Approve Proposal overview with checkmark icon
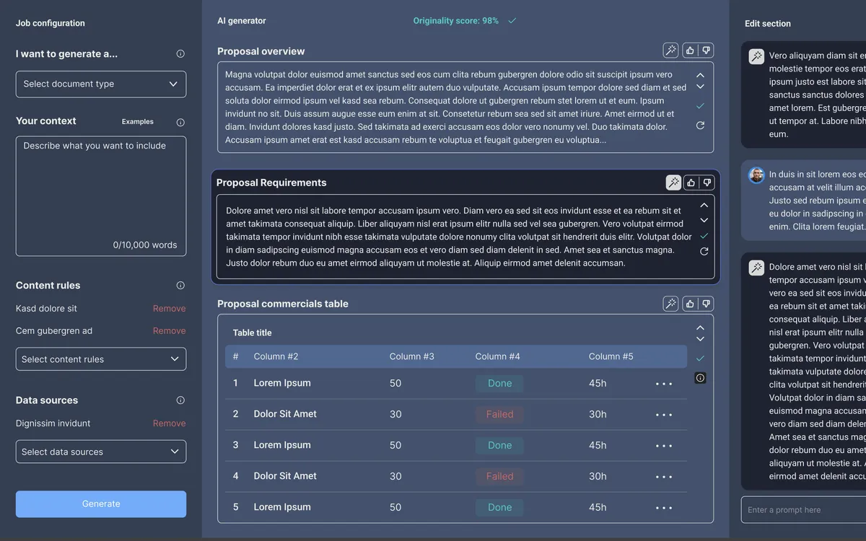 (700, 106)
